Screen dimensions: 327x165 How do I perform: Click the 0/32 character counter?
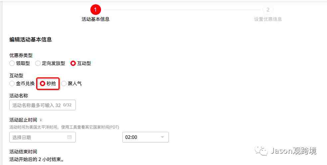(x=67, y=105)
